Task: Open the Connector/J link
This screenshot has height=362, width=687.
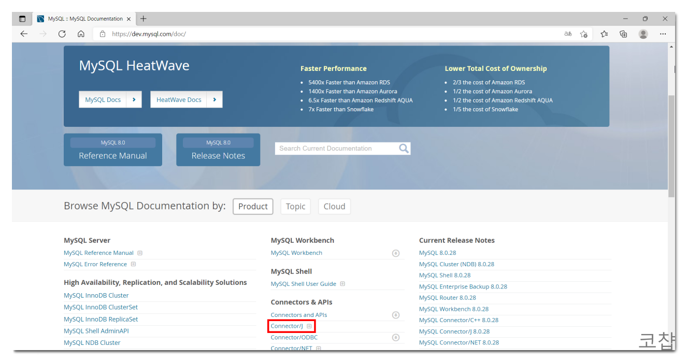Action: coord(287,326)
